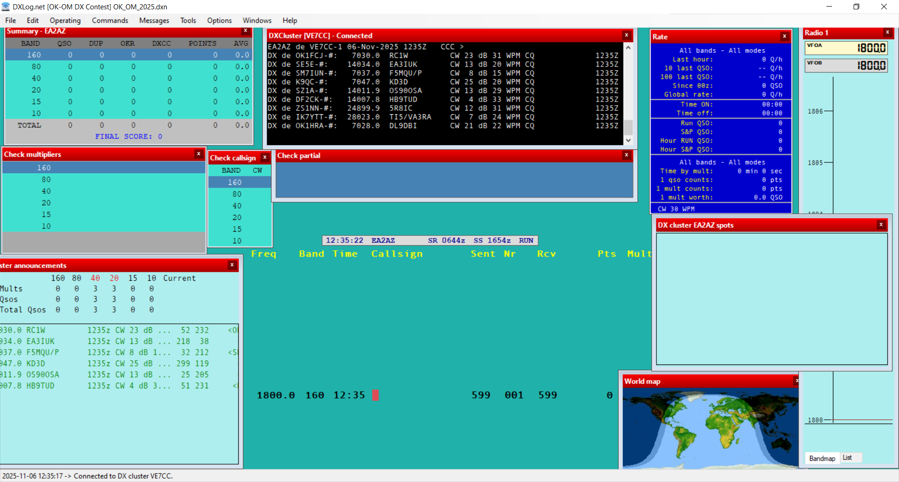Switch to the Bandmap tab
The image size is (899, 482).
[x=822, y=458]
